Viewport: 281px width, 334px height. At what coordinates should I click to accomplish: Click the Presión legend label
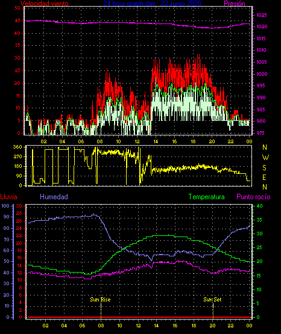[x=235, y=4]
